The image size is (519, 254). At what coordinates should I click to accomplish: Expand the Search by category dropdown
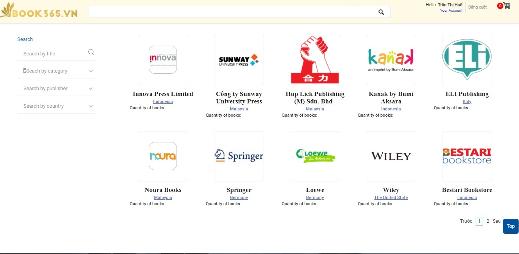pos(57,71)
